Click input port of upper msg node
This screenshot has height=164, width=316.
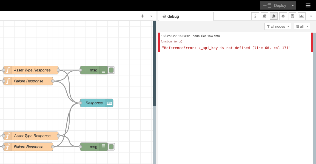pos(80,70)
